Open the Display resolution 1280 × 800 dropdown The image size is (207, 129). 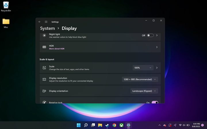pos(140,79)
